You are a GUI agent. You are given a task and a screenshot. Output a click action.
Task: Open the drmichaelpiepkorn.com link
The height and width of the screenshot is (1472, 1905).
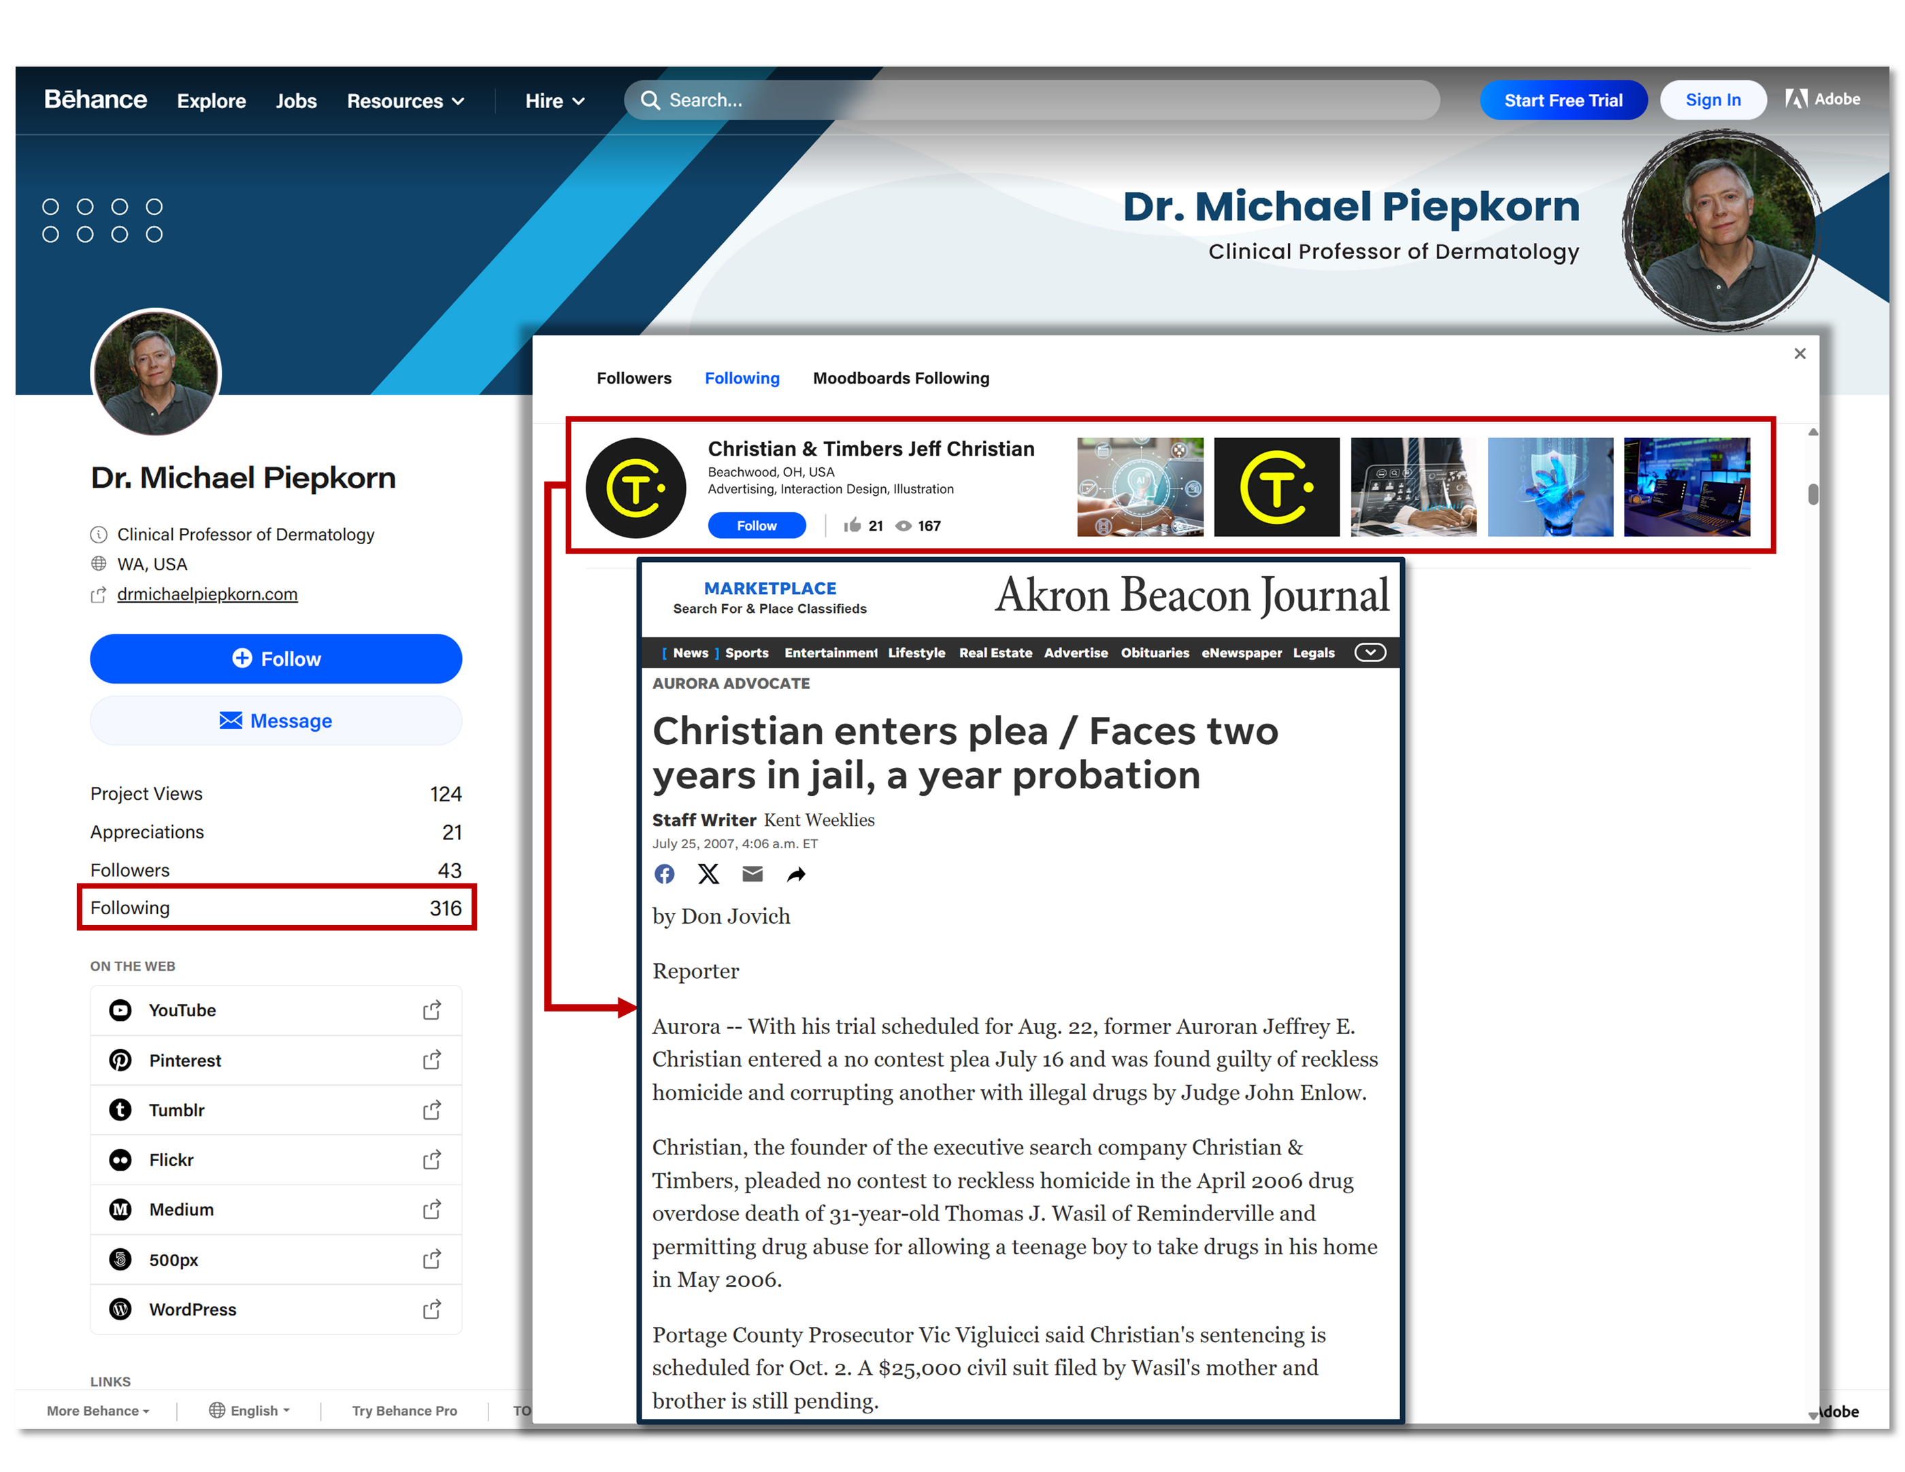(208, 594)
